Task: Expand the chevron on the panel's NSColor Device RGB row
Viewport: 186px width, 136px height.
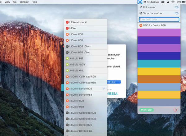Action: (178, 25)
